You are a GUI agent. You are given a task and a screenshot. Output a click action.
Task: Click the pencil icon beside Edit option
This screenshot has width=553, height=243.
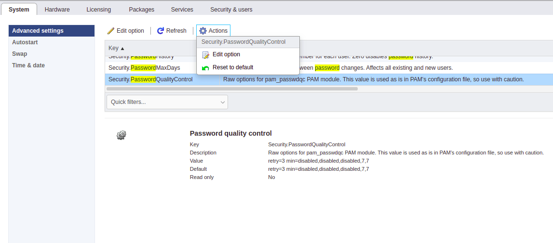(x=111, y=31)
